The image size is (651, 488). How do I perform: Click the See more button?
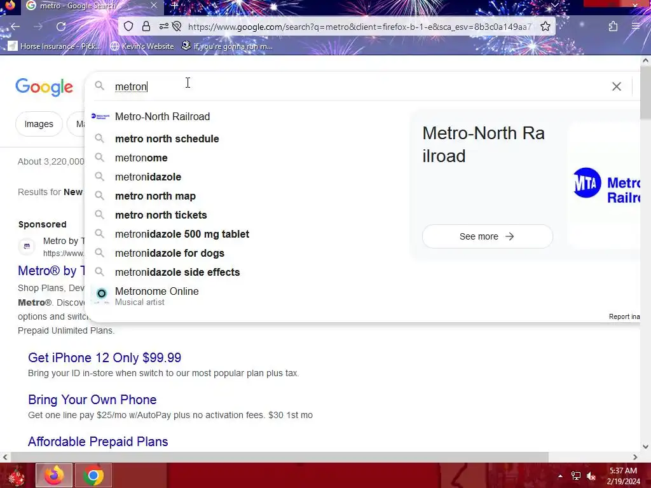click(488, 236)
